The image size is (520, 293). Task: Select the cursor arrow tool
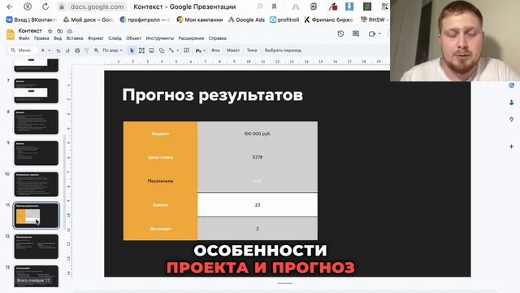click(x=132, y=50)
